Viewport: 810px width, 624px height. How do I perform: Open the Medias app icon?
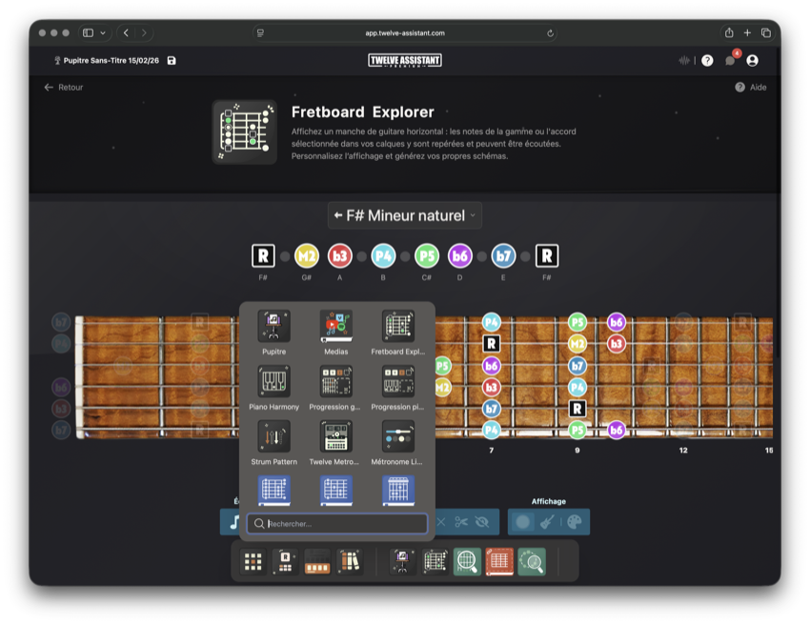[x=335, y=327]
